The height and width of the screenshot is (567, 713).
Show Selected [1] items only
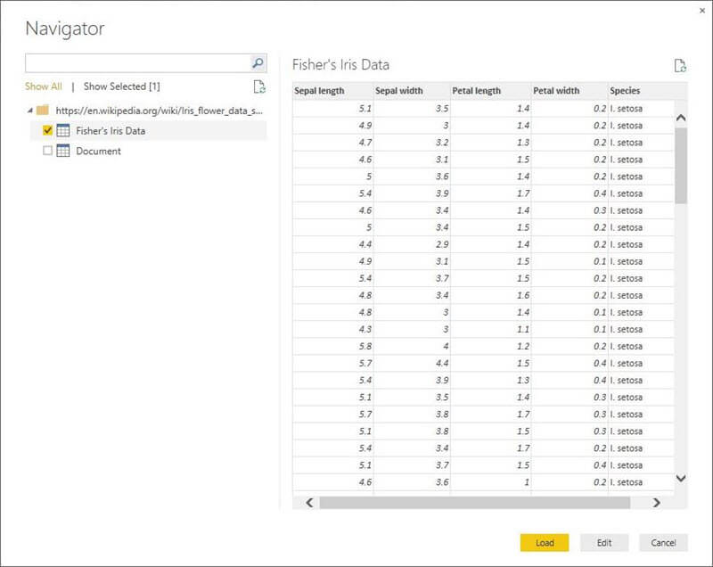tap(122, 86)
